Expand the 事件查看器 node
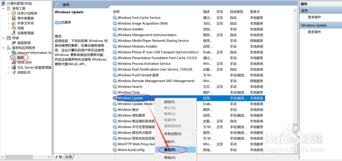The image size is (342, 161). 9,18
